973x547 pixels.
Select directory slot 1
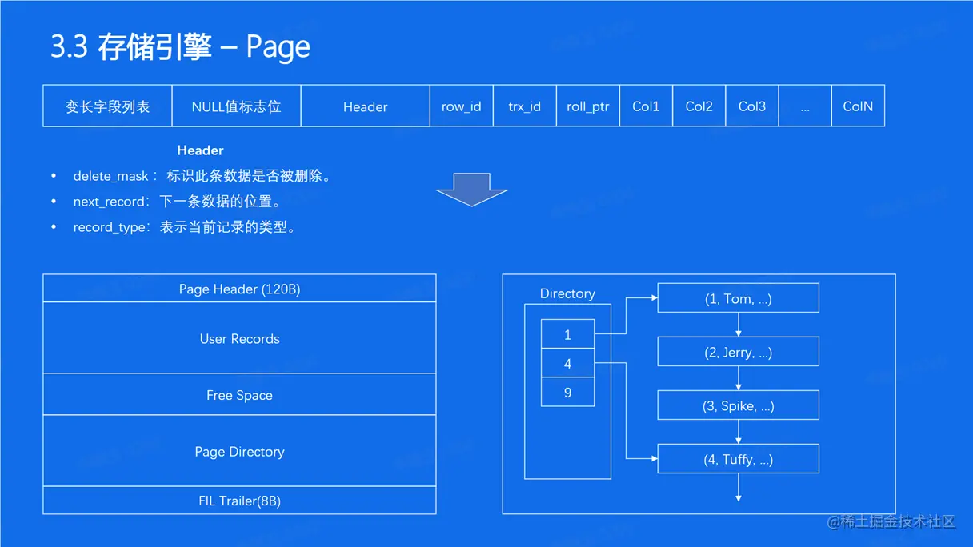click(567, 334)
